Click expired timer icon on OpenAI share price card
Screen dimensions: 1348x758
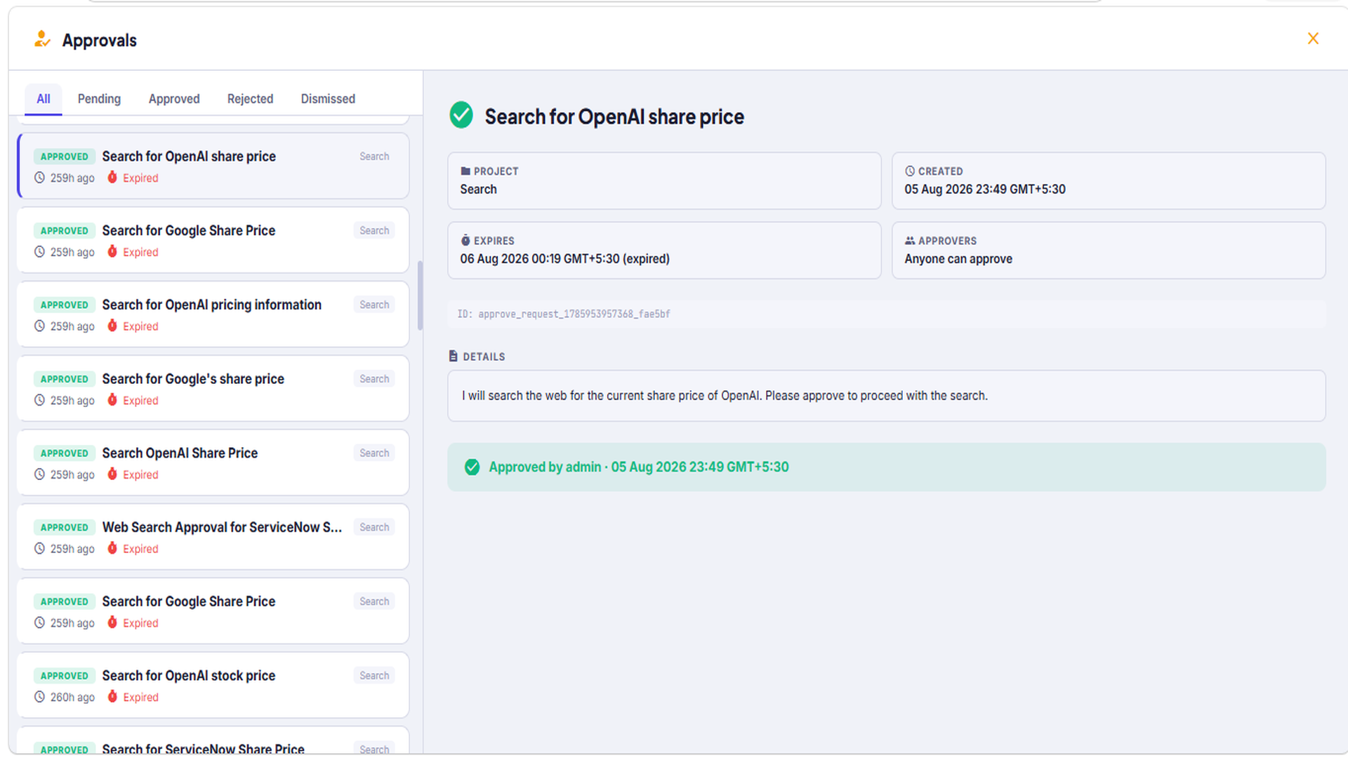pyautogui.click(x=112, y=178)
